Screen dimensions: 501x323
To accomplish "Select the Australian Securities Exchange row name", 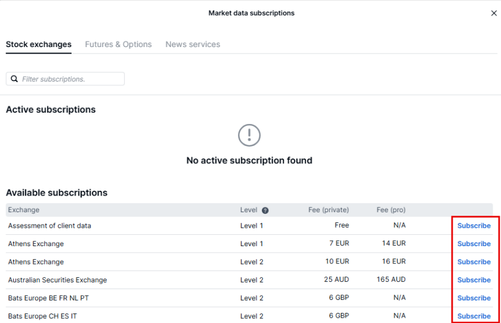I will [57, 280].
